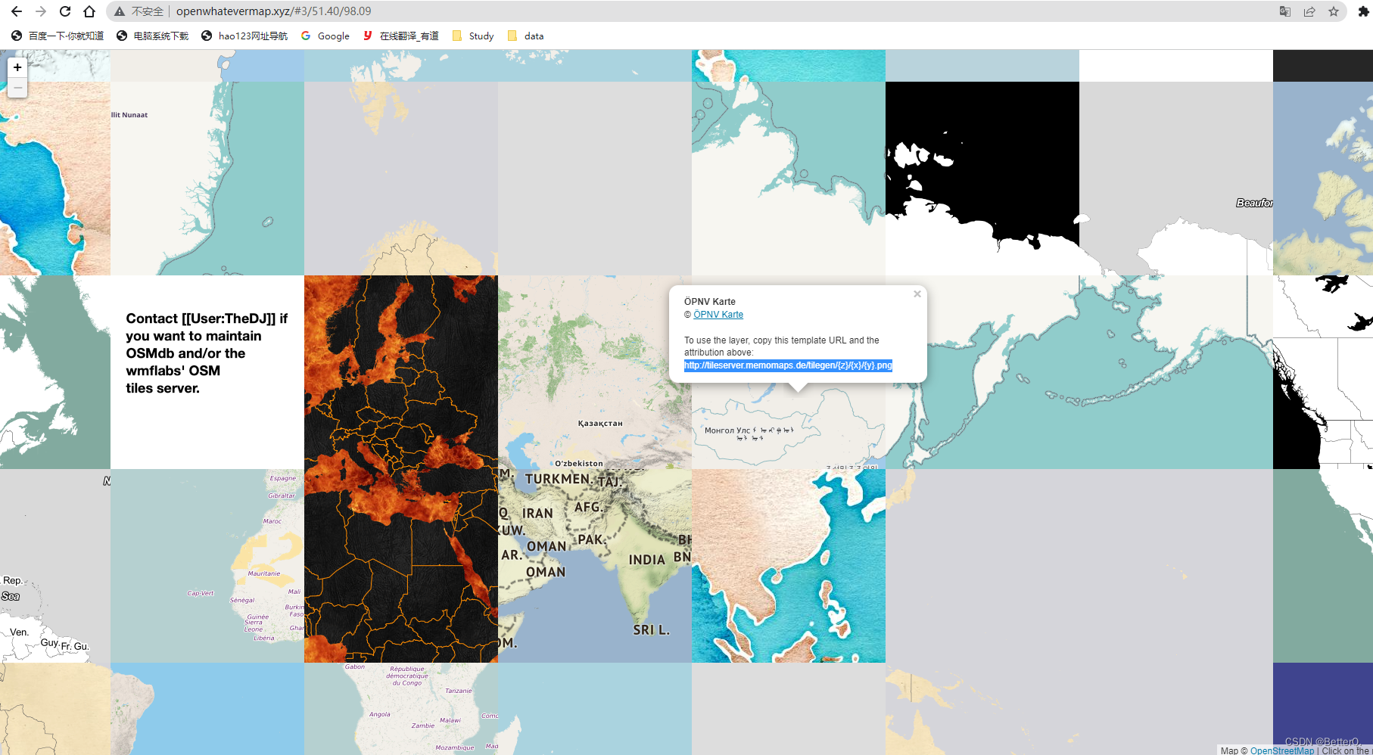Click the Tanzanie map label

click(x=459, y=691)
